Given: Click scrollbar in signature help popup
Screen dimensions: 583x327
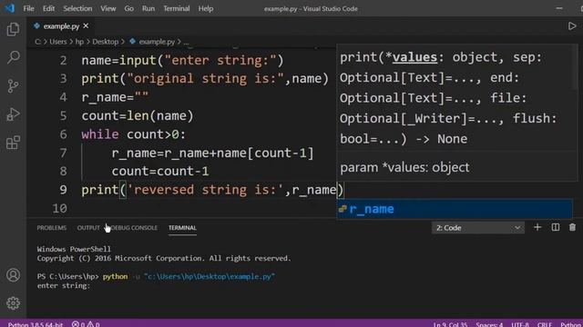Looking at the screenshot, I should (x=575, y=66).
